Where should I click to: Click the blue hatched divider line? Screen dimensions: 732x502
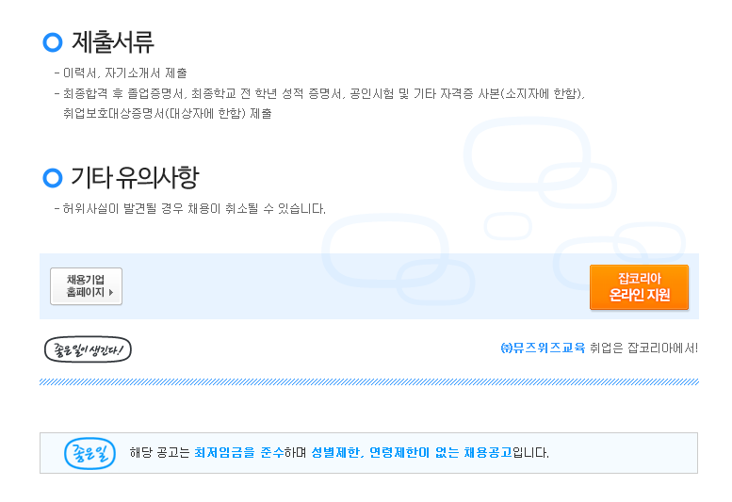(368, 382)
